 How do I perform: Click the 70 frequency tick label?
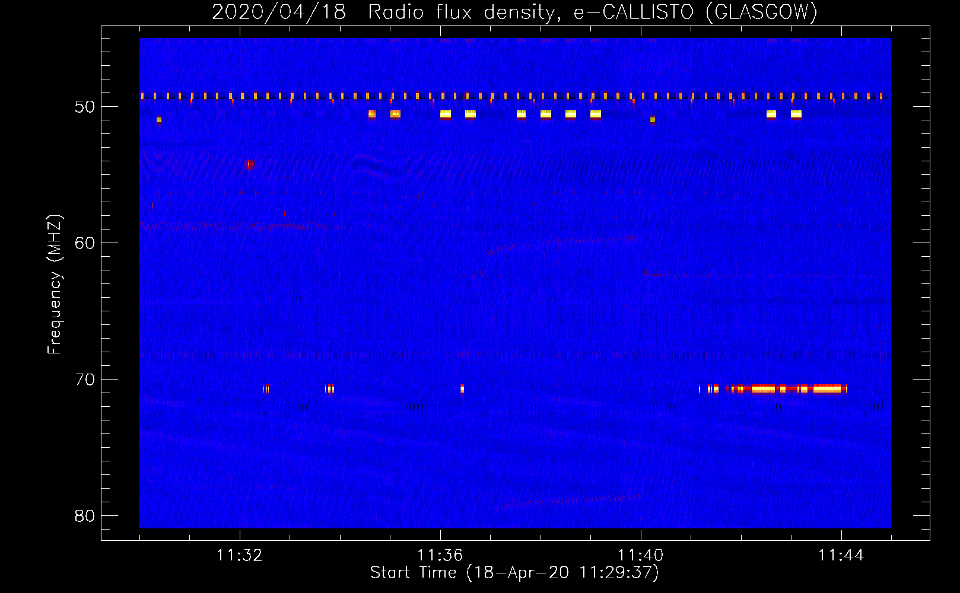[x=85, y=380]
